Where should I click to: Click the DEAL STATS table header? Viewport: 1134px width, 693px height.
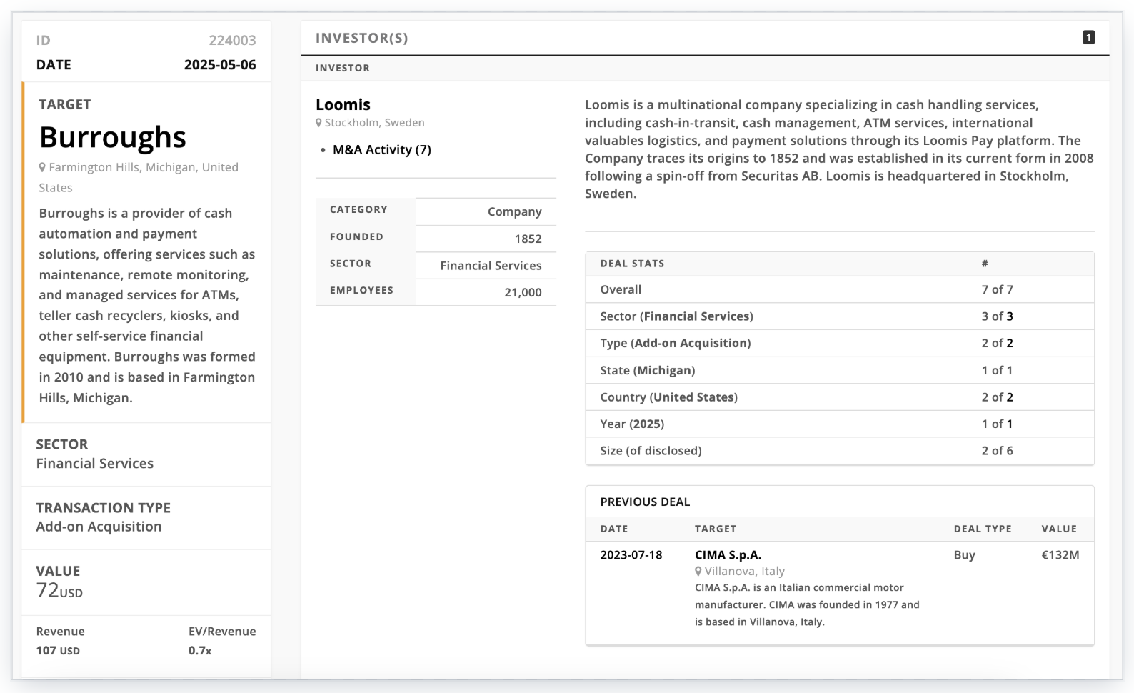pos(632,264)
